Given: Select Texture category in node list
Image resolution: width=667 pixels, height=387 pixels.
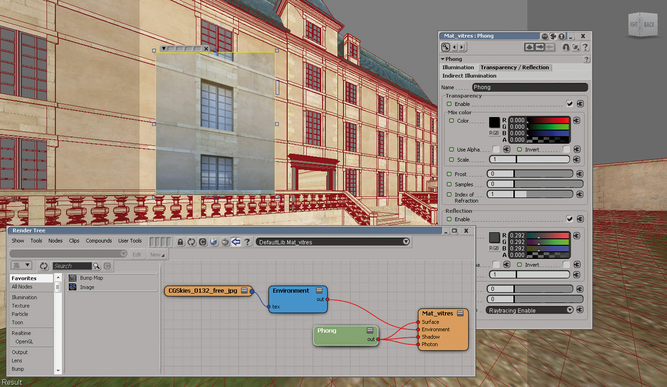Looking at the screenshot, I should click(20, 306).
